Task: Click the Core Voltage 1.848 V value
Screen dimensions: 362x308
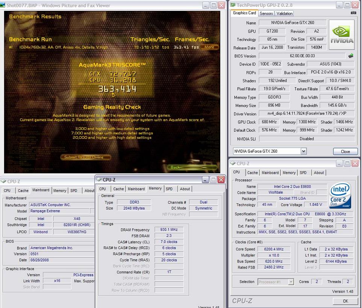Action: 315,205
